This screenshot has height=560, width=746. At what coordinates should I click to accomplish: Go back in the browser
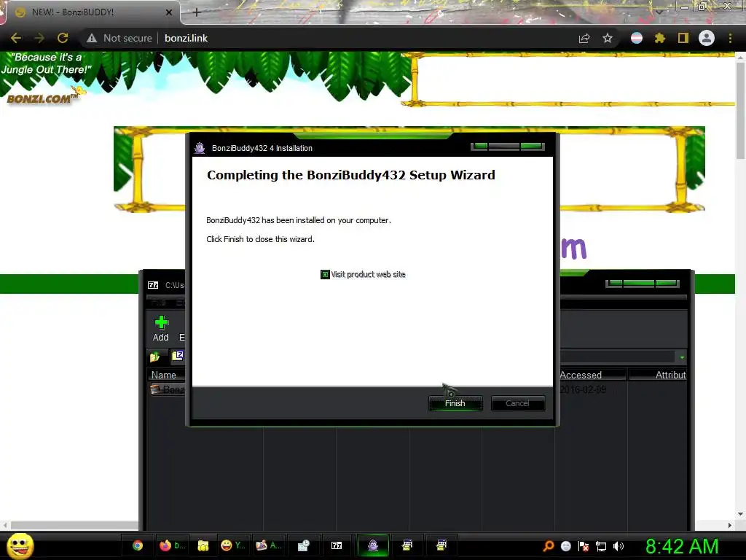coord(16,38)
